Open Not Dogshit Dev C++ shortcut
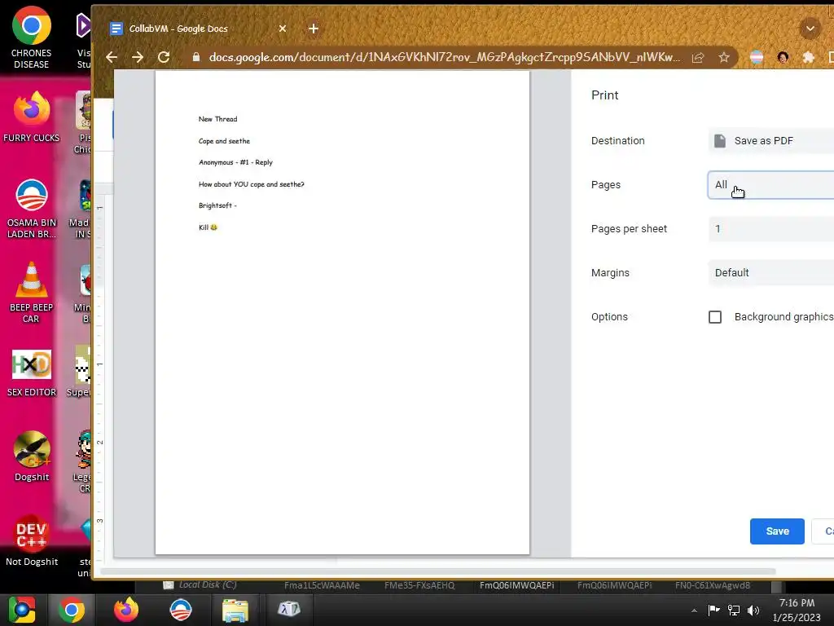The width and height of the screenshot is (834, 626). tap(32, 541)
